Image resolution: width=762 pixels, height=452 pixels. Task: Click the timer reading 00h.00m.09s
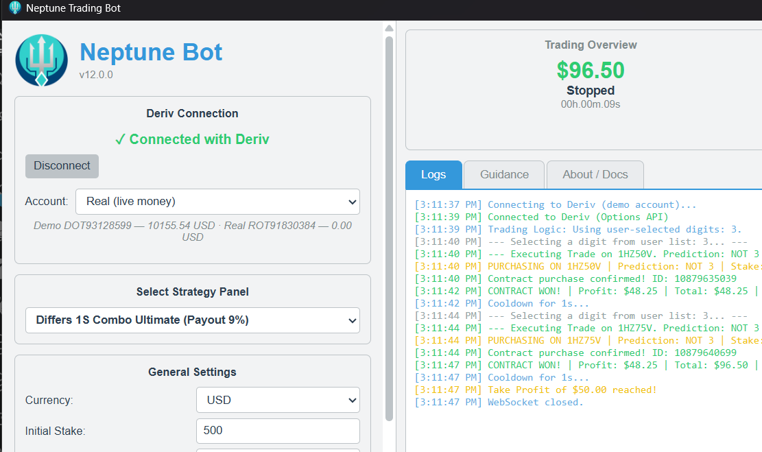(591, 104)
